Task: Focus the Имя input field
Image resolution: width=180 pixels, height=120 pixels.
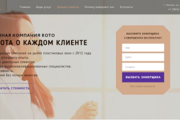Action: 143,48
